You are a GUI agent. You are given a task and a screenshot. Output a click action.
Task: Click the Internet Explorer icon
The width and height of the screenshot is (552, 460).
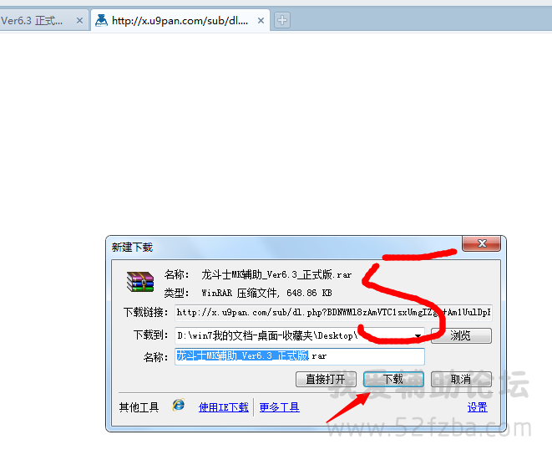click(x=179, y=405)
